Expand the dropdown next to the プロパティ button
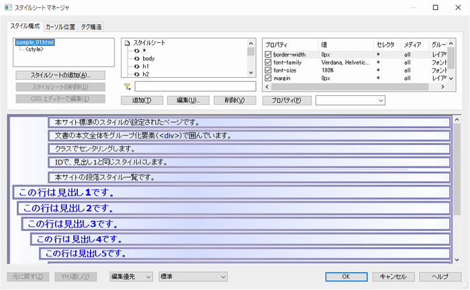 [350, 101]
